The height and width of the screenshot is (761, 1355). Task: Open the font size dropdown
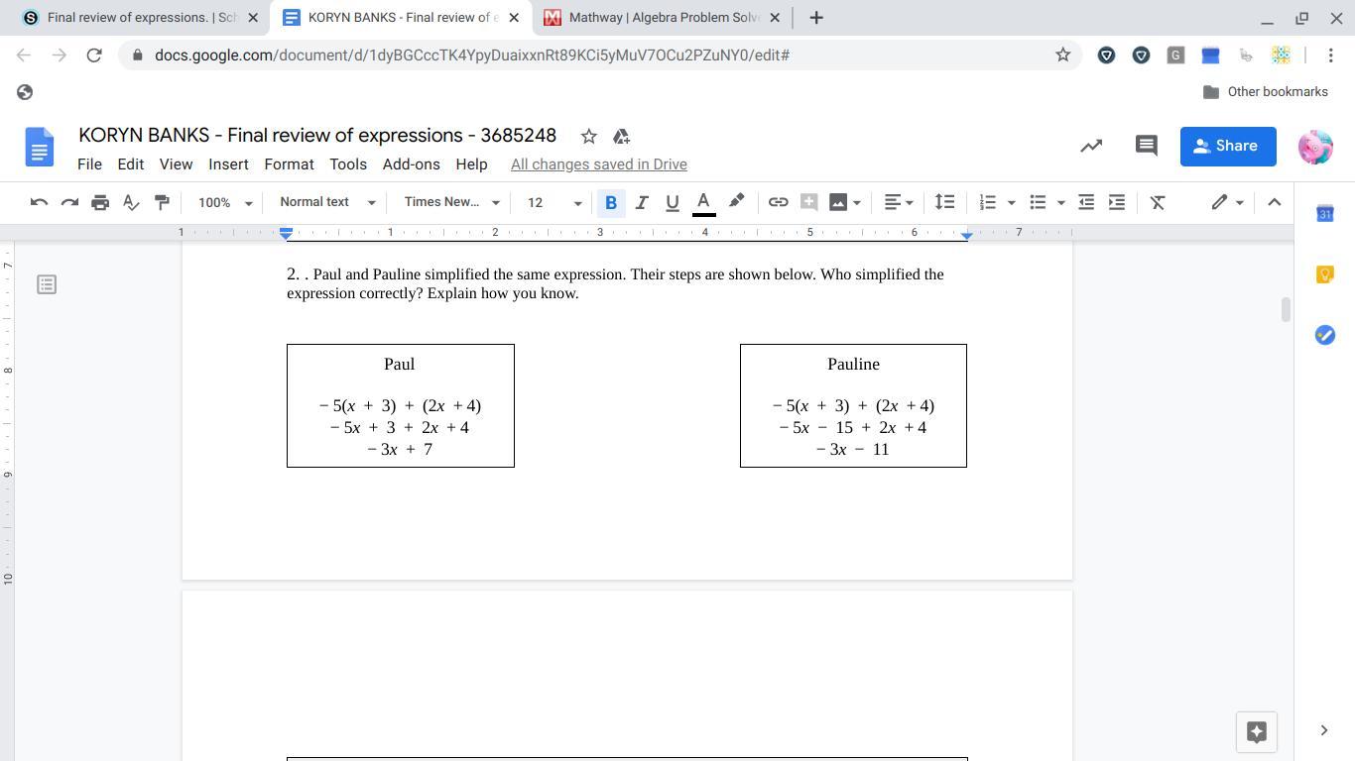[554, 202]
